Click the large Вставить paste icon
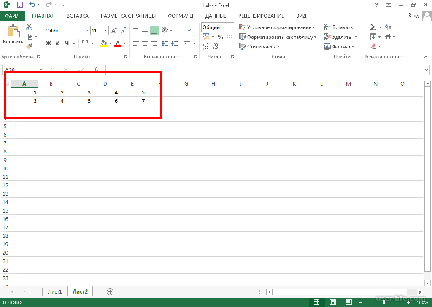This screenshot has height=307, width=432. (13, 31)
